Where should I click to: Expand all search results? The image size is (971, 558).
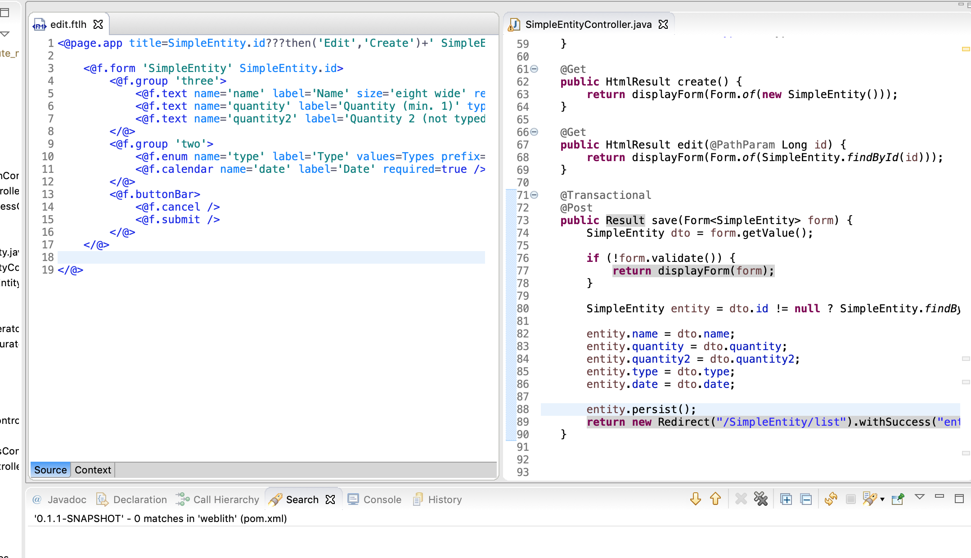click(786, 499)
